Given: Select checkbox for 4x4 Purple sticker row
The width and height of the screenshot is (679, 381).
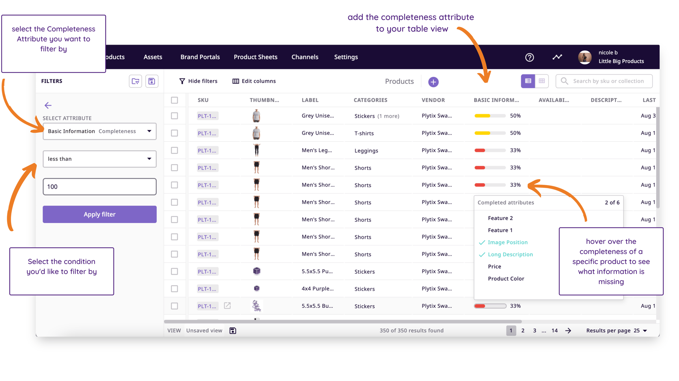Looking at the screenshot, I should click(174, 289).
